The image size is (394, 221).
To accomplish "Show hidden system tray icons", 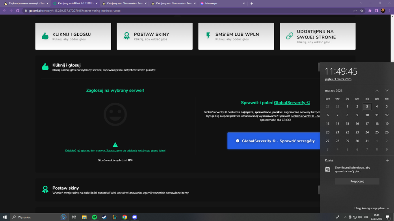I will [x=345, y=217].
